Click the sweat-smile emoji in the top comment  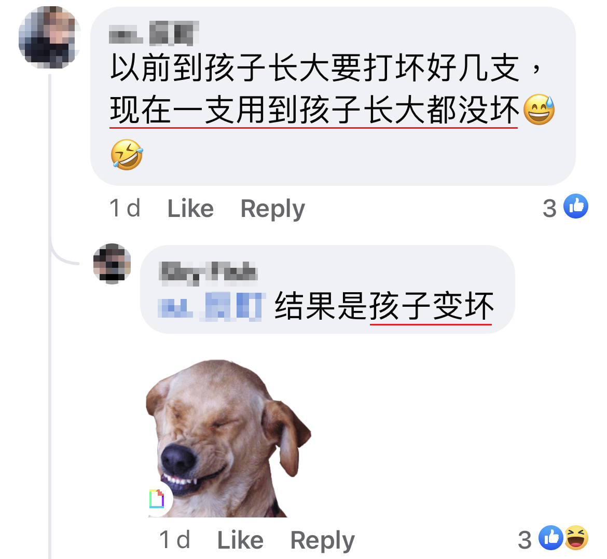[x=539, y=109]
